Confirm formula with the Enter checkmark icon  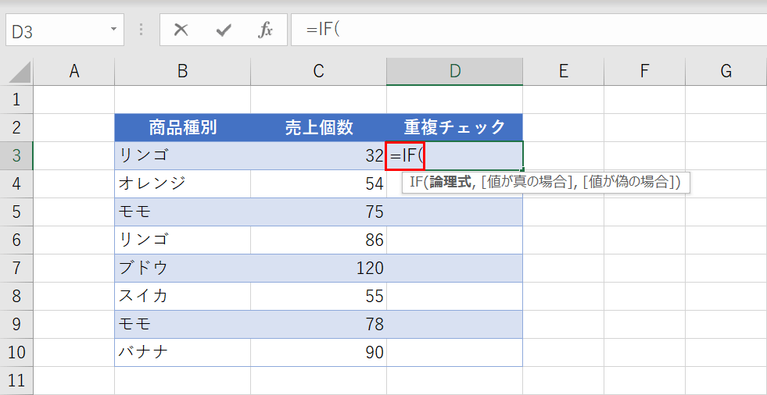click(224, 30)
